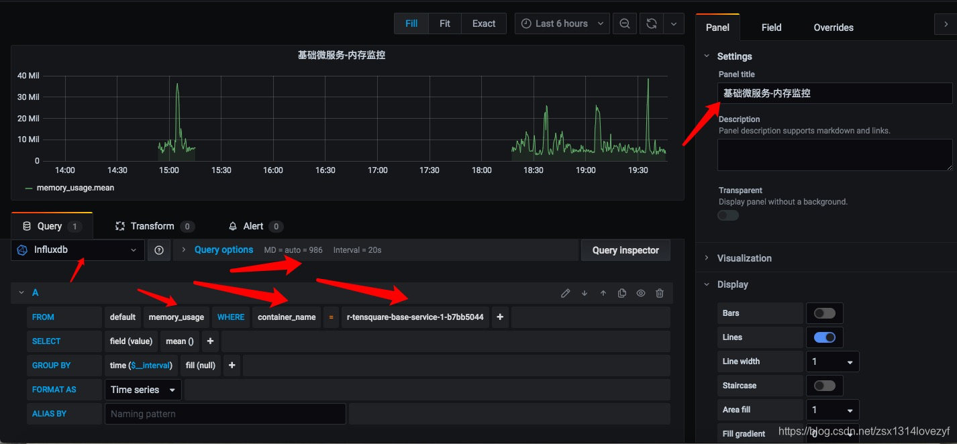Switch to the Overrides tab
957x444 pixels.
(x=834, y=27)
